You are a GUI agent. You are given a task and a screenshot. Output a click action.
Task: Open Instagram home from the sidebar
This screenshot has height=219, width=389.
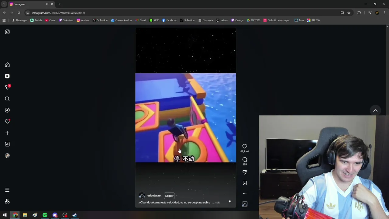[x=7, y=65]
